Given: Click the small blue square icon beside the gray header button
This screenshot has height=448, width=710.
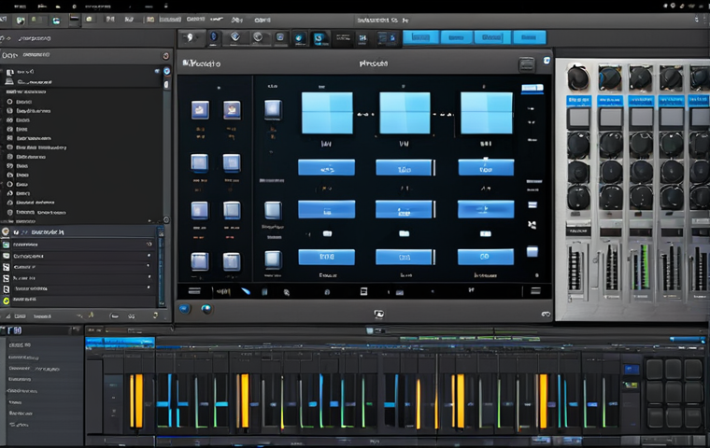Looking at the screenshot, I should (x=547, y=61).
